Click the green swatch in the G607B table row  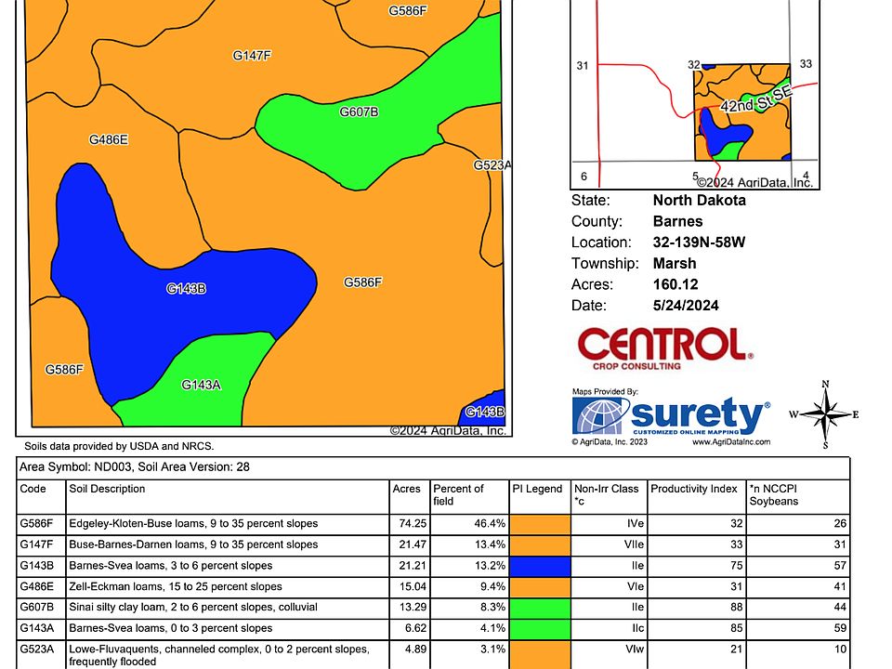(539, 608)
